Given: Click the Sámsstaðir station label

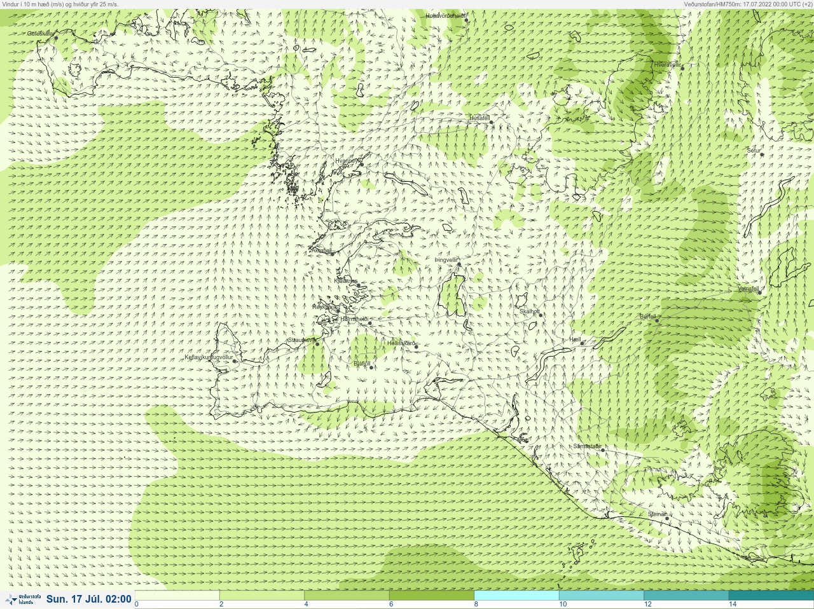Looking at the screenshot, I should (587, 446).
